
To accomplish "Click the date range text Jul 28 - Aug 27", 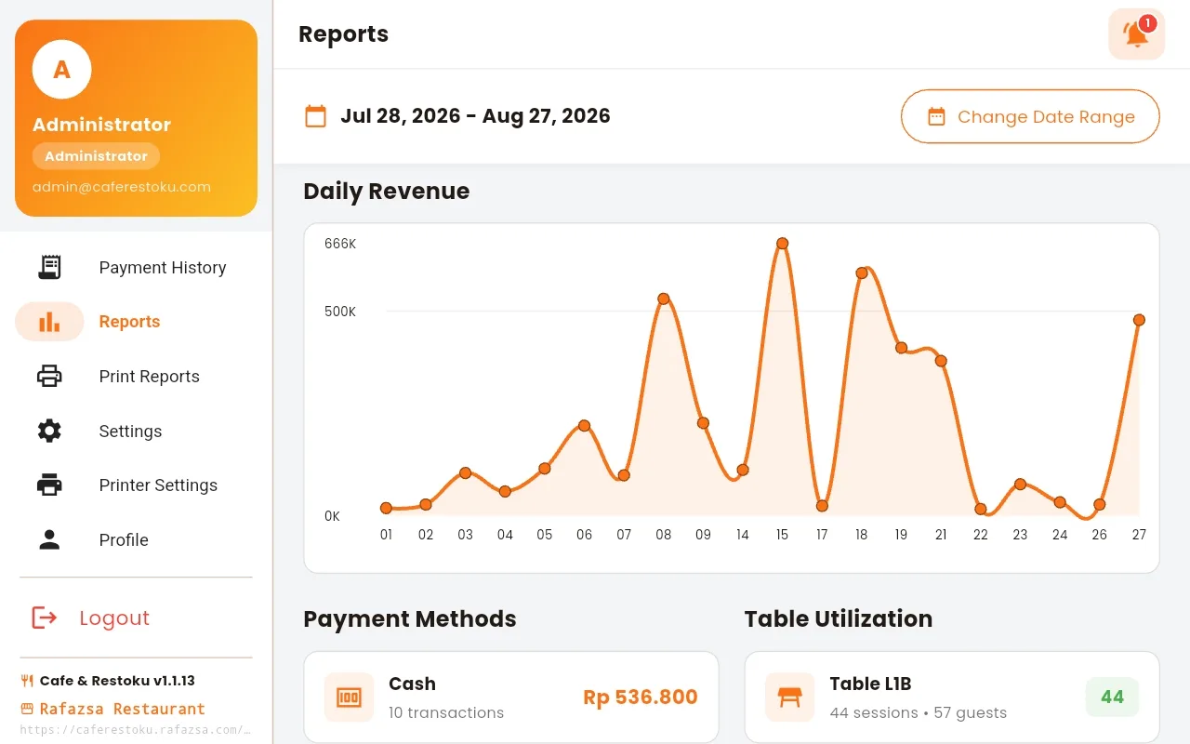I will [x=475, y=116].
